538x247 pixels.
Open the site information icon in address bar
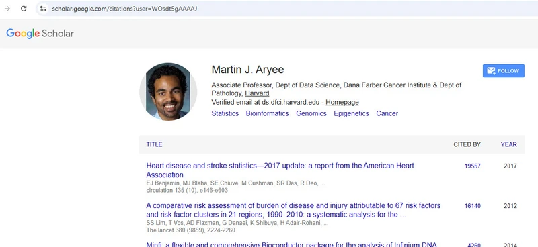point(43,9)
